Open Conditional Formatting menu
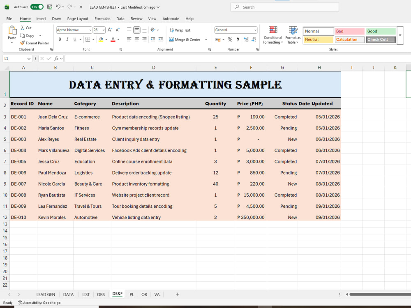Viewport: 411px width, 308px height. [x=272, y=35]
